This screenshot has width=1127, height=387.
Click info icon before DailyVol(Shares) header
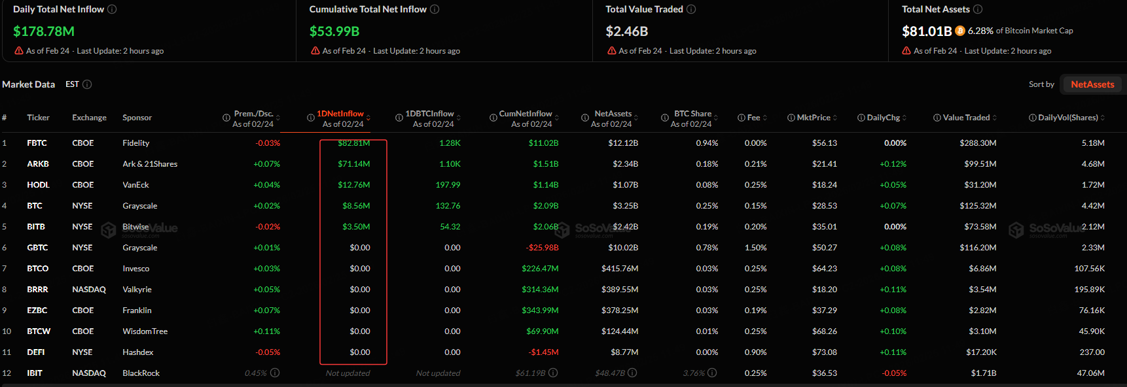[1033, 118]
